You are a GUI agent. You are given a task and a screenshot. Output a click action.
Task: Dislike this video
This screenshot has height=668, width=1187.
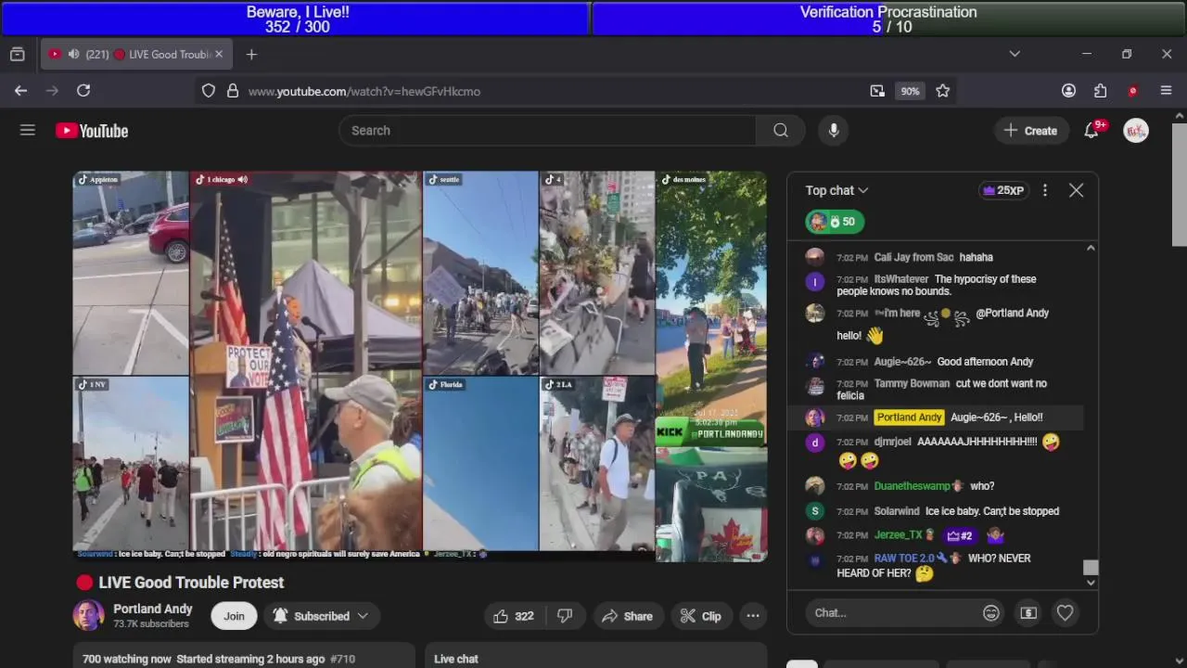click(x=565, y=616)
